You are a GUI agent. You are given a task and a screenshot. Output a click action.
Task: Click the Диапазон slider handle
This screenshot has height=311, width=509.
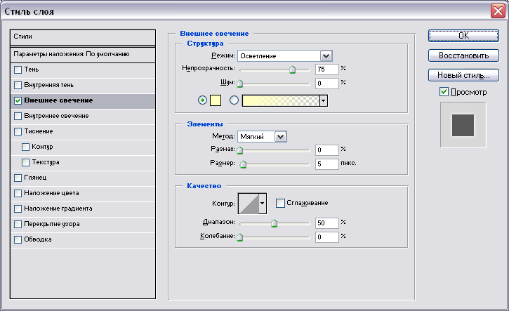click(x=275, y=223)
